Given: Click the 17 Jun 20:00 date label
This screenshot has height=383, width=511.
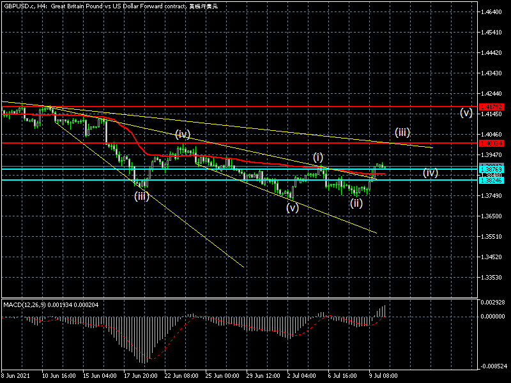Looking at the screenshot, I should pos(142,377).
